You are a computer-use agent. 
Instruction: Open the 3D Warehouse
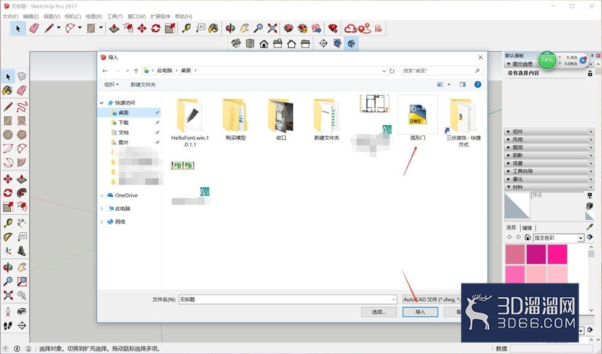289,28
